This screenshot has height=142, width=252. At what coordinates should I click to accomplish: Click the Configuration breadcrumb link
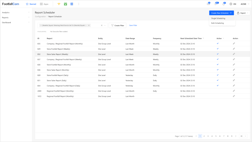tap(40, 17)
